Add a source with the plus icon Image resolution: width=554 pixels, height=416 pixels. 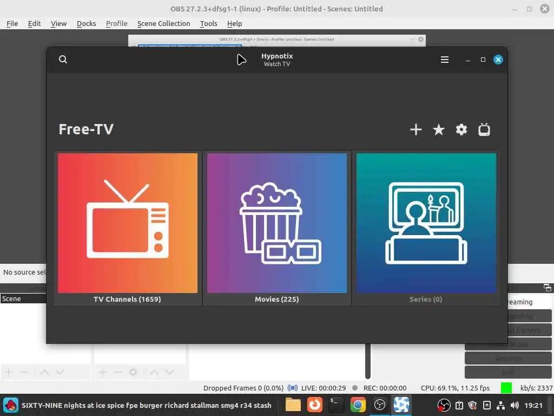102,372
